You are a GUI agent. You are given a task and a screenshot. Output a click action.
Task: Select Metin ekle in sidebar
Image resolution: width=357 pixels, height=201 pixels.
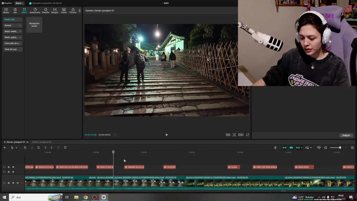(x=13, y=20)
